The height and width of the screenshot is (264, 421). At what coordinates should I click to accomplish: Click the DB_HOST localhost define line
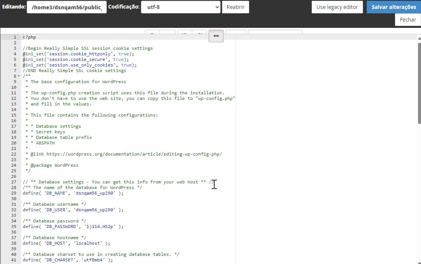coord(66,243)
